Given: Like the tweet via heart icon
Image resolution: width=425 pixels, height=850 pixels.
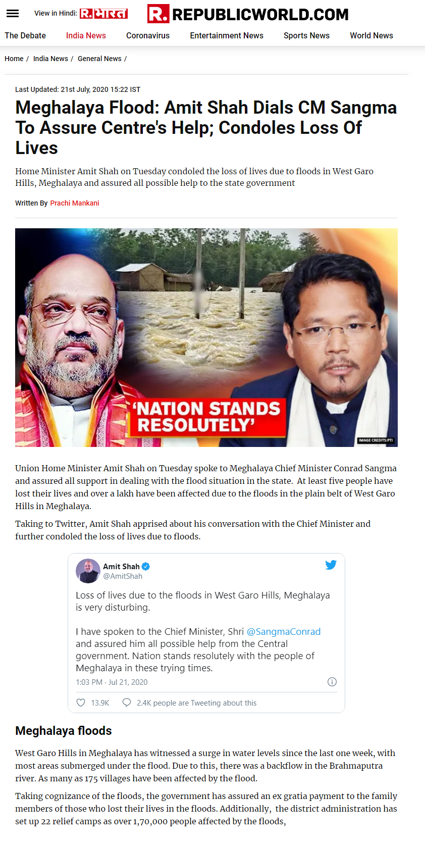Looking at the screenshot, I should tap(81, 703).
